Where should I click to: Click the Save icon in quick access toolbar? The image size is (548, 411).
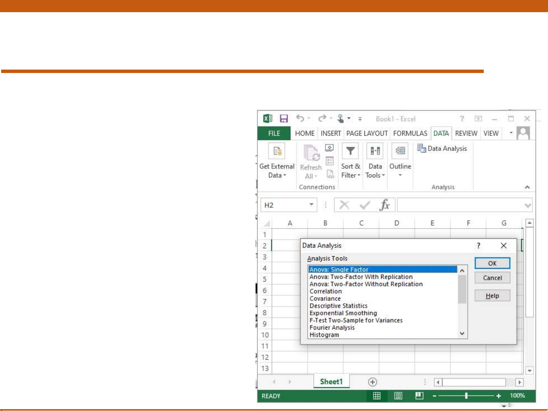[x=284, y=119]
